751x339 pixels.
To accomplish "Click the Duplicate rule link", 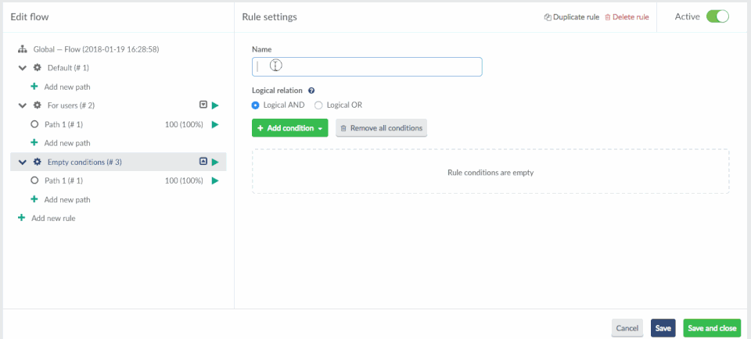I will 573,17.
